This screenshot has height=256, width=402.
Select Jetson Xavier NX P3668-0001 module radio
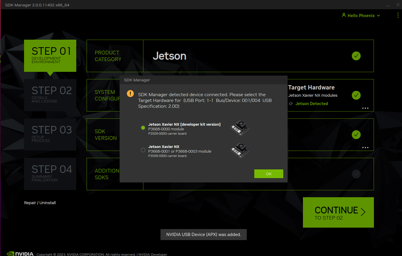(143, 150)
